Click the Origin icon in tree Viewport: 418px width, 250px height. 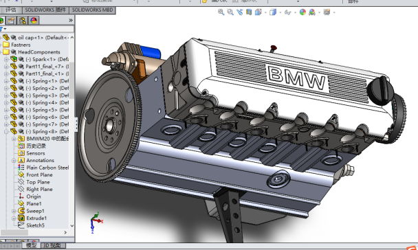pyautogui.click(x=21, y=196)
